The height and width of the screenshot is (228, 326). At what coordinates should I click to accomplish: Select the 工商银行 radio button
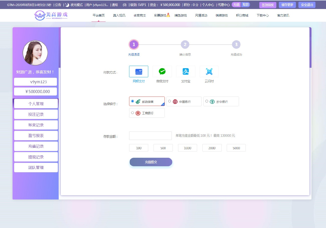(132, 113)
